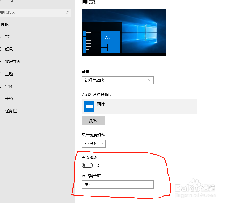This screenshot has width=228, height=203.
Task: Enable the 无序播放 shuffle toggle
Action: click(x=87, y=165)
